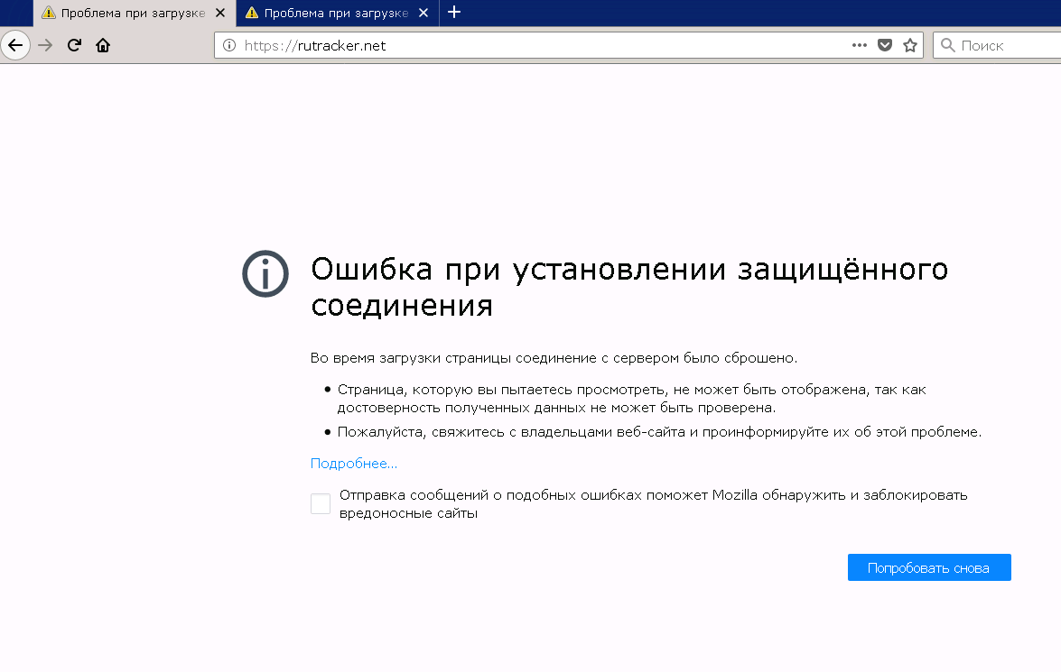Close the second tab

(x=423, y=13)
